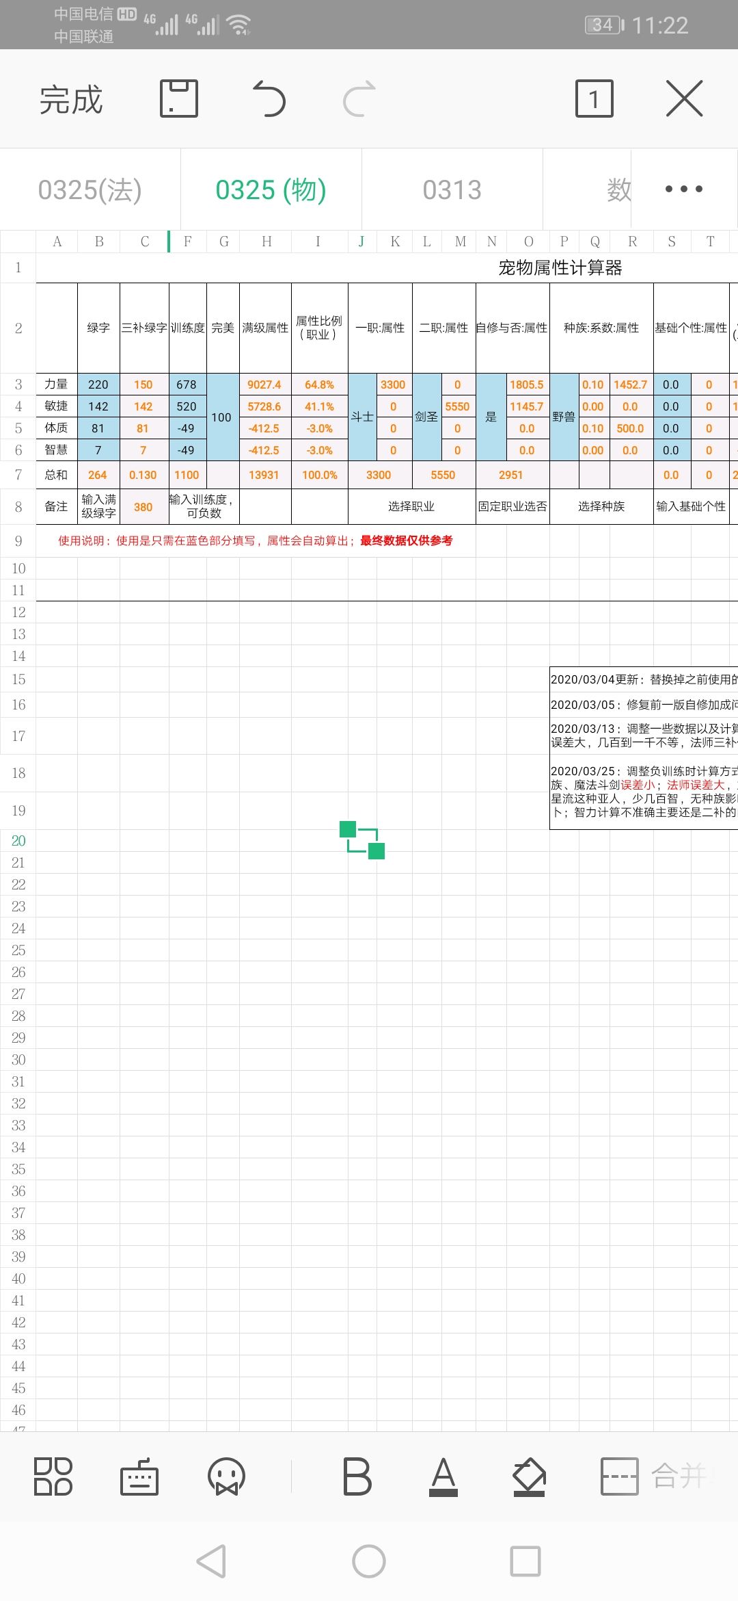Select the 总和 green-stat total 264
Screen dimensions: 738x1601
click(x=98, y=475)
